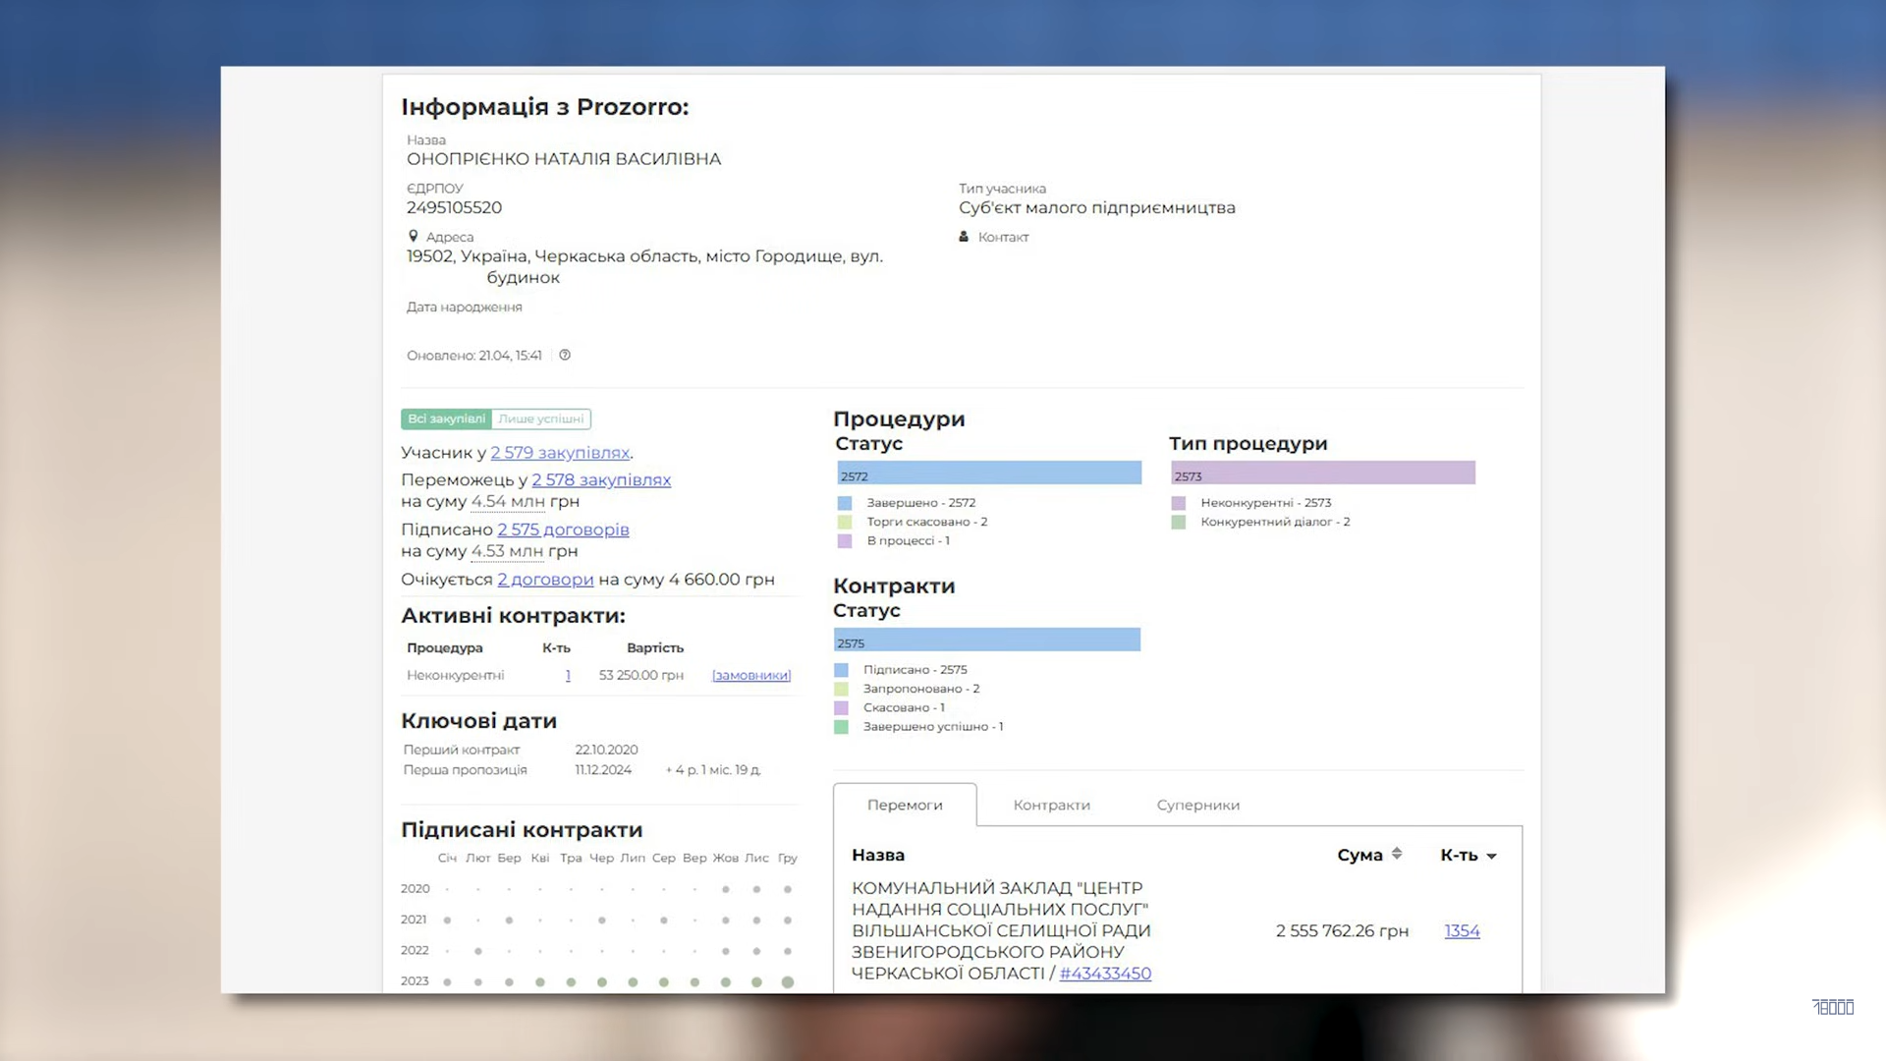Click the Сума sort arrows icon
This screenshot has height=1061, width=1886.
(x=1397, y=855)
